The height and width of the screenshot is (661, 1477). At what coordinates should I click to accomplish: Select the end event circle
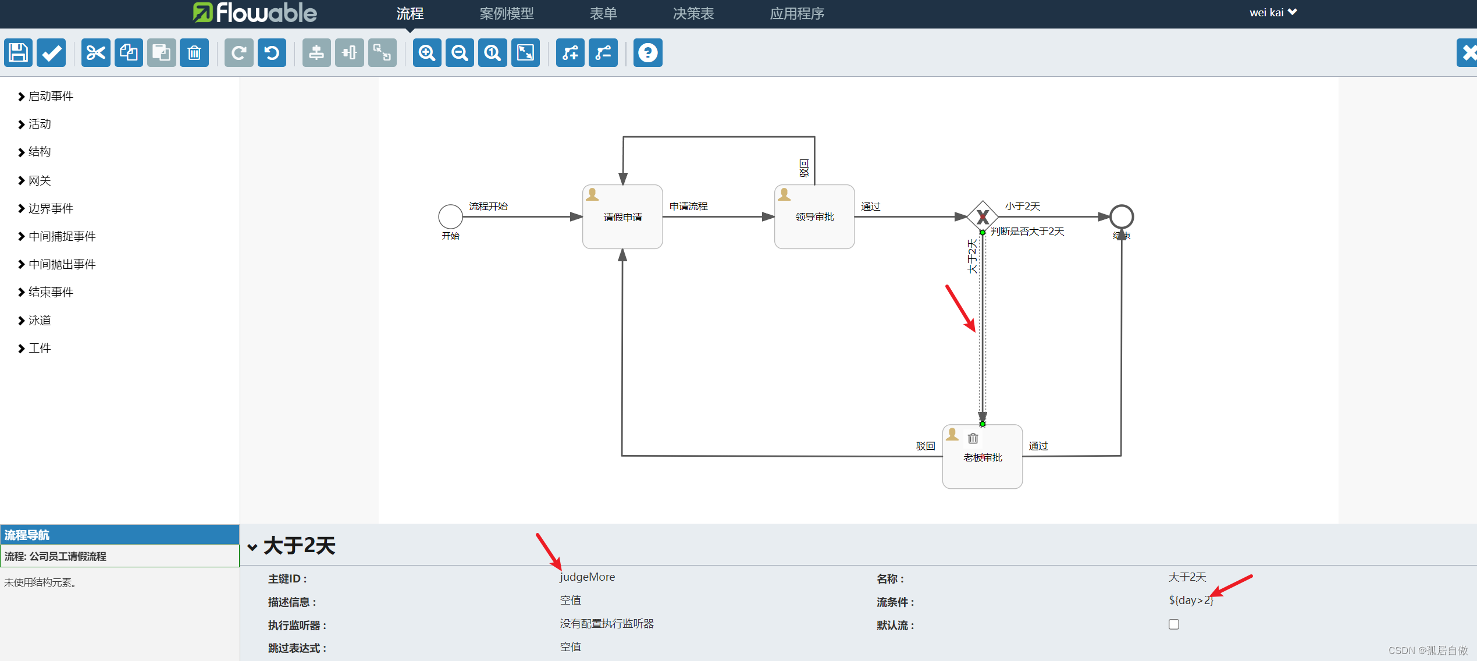1121,217
